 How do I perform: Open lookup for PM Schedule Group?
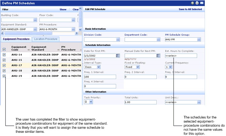point(199,40)
